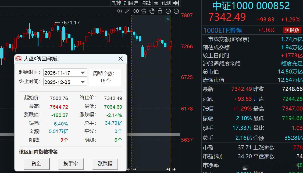The width and height of the screenshot is (303, 173).
Task: Click the eye (view) icon on chart toolbar
Action: pos(136,11)
